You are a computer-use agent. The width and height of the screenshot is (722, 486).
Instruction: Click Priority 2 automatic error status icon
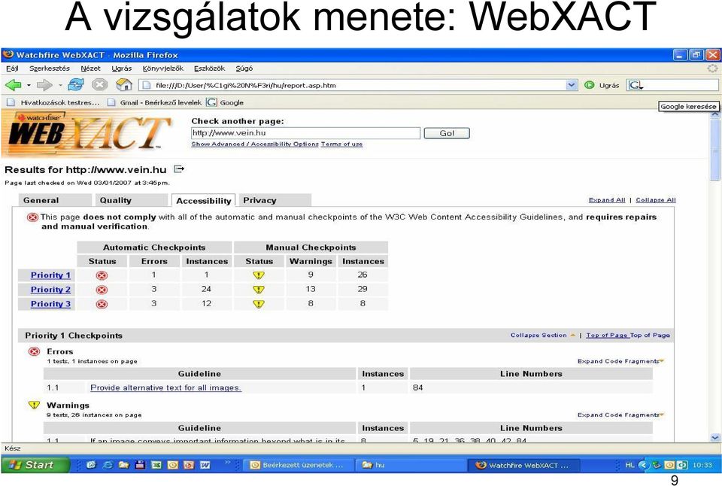[x=102, y=290]
